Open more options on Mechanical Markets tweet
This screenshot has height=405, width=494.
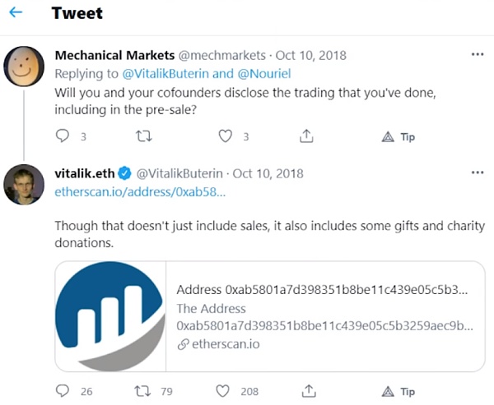coord(477,55)
